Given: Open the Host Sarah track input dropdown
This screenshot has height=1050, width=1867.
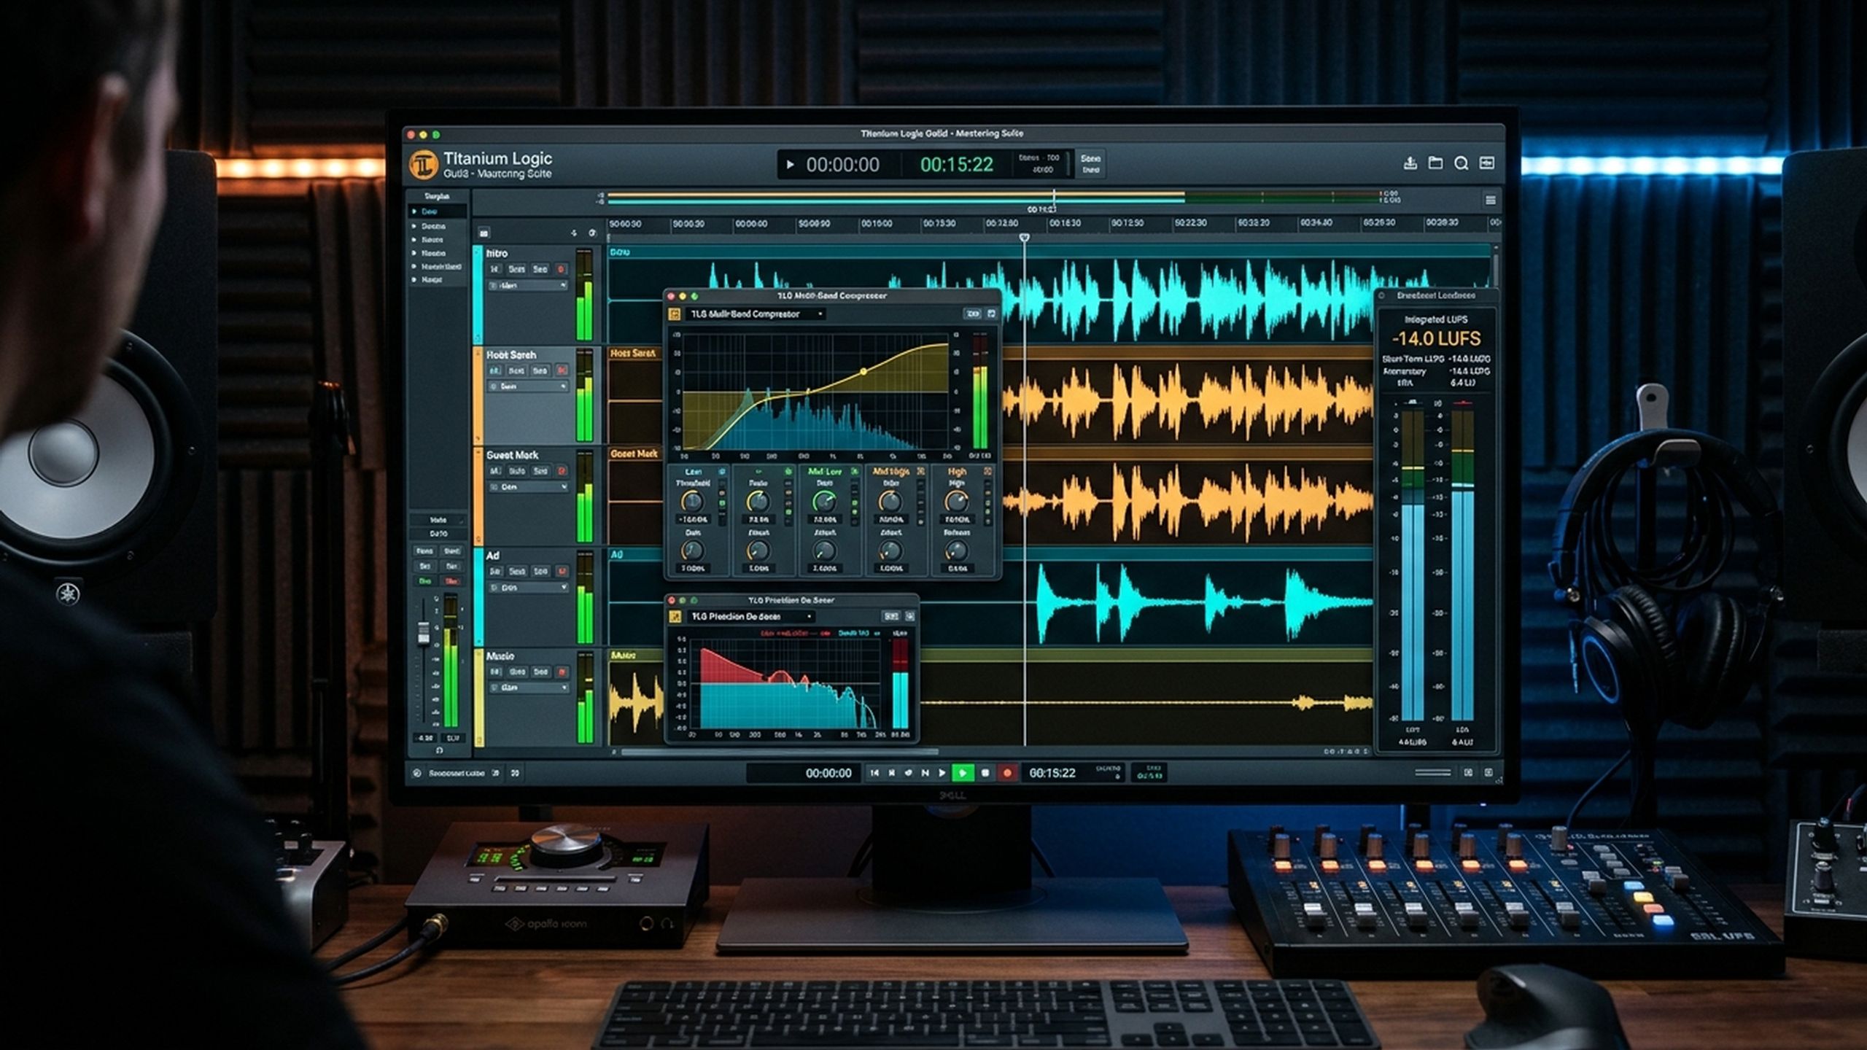Looking at the screenshot, I should tap(527, 386).
